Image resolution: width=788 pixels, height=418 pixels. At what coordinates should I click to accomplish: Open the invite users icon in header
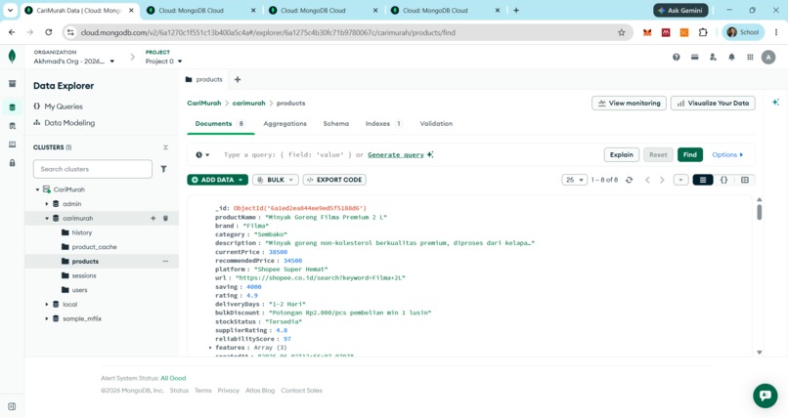pos(713,58)
